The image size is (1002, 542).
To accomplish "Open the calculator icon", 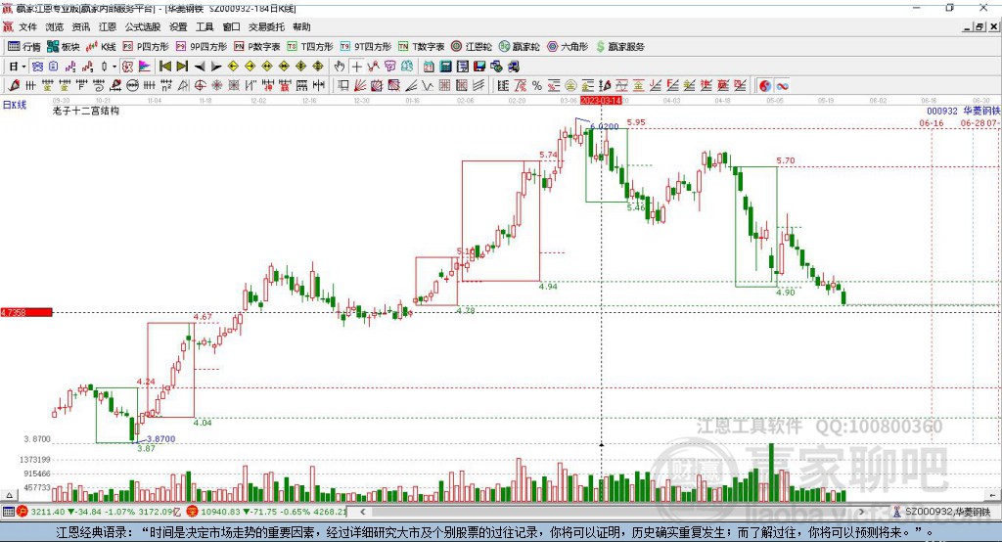I will [x=445, y=66].
